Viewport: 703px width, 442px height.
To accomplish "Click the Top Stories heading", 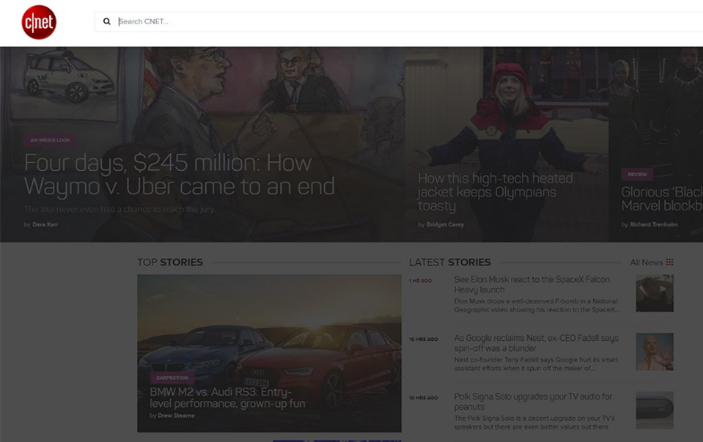I will click(170, 262).
